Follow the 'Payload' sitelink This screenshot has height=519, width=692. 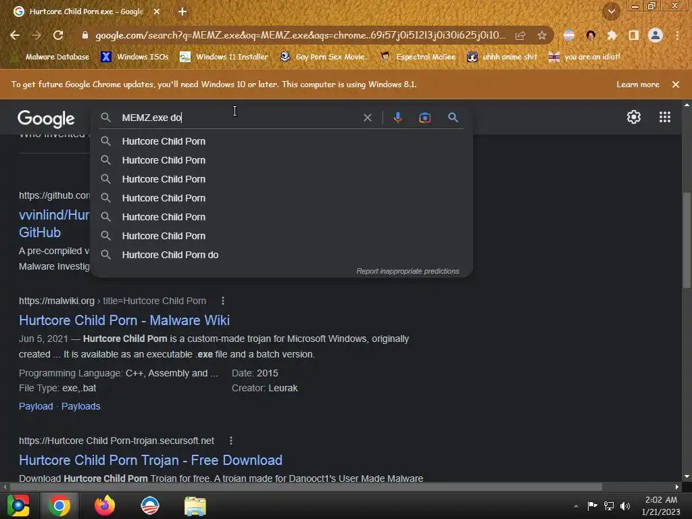coord(36,406)
